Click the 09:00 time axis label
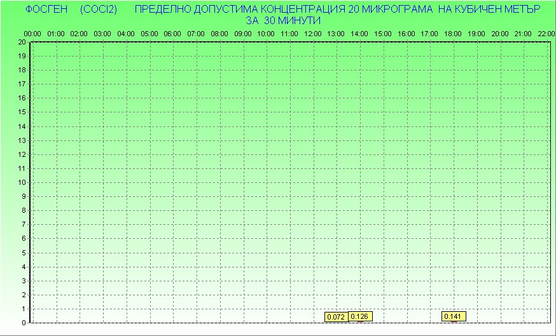This screenshot has height=336, width=556. 243,34
